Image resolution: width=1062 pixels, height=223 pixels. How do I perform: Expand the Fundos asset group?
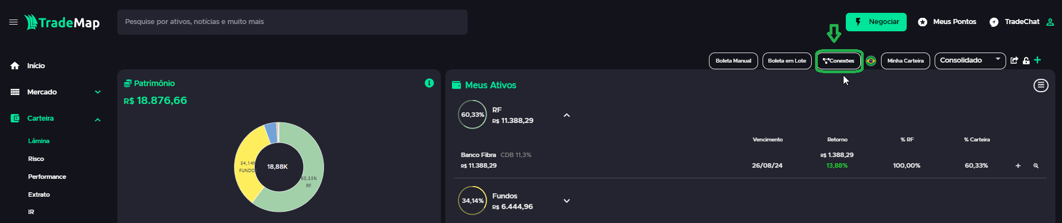click(x=566, y=201)
